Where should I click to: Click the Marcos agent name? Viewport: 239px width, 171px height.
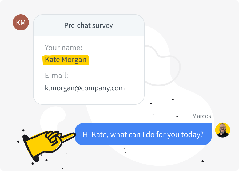tap(201, 116)
